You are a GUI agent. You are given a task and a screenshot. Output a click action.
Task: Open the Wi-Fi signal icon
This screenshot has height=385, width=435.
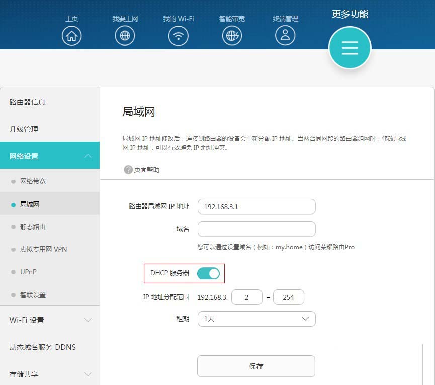point(179,36)
